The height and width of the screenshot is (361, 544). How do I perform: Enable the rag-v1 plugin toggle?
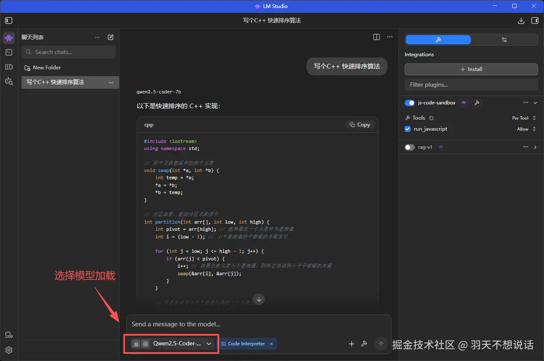(410, 147)
